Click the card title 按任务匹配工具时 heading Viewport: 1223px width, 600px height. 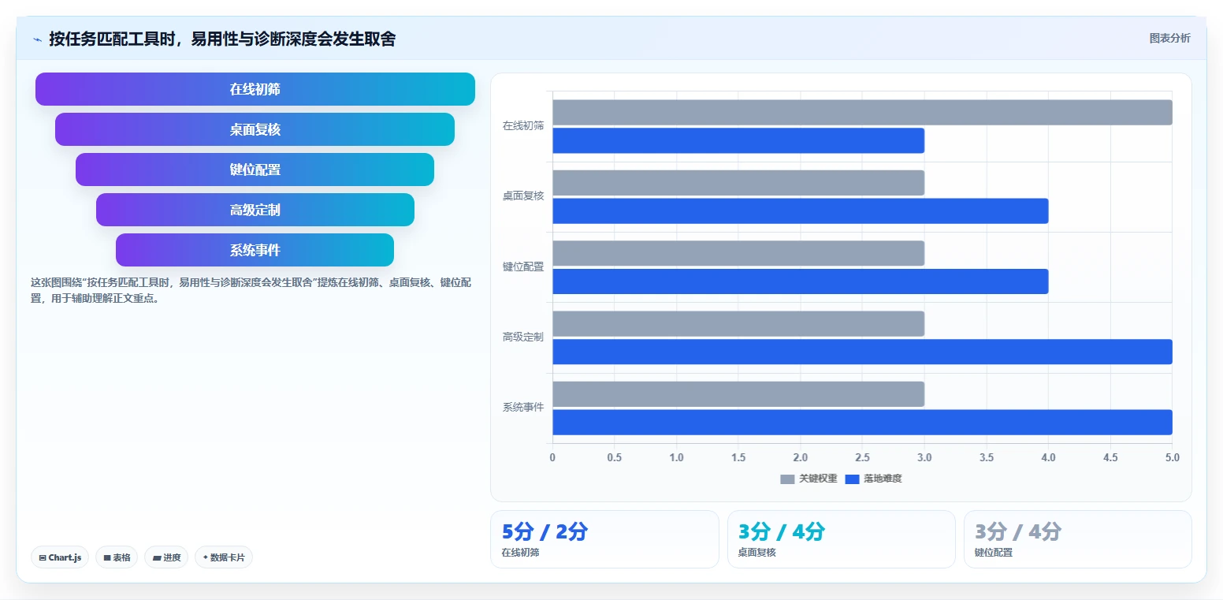222,39
